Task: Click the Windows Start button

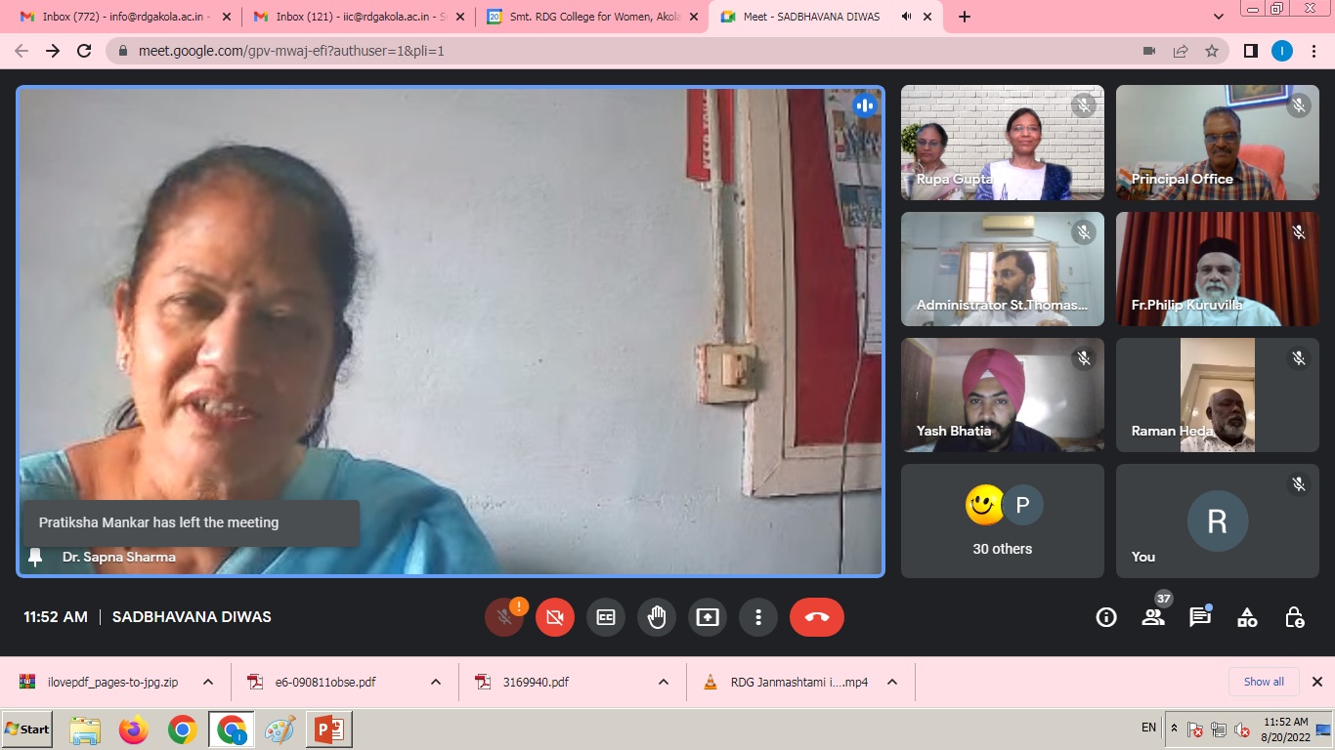Action: (x=27, y=729)
